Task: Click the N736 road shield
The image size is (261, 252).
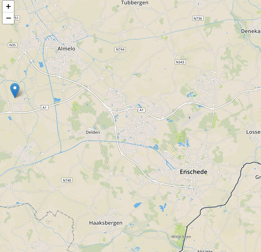Action: click(198, 18)
